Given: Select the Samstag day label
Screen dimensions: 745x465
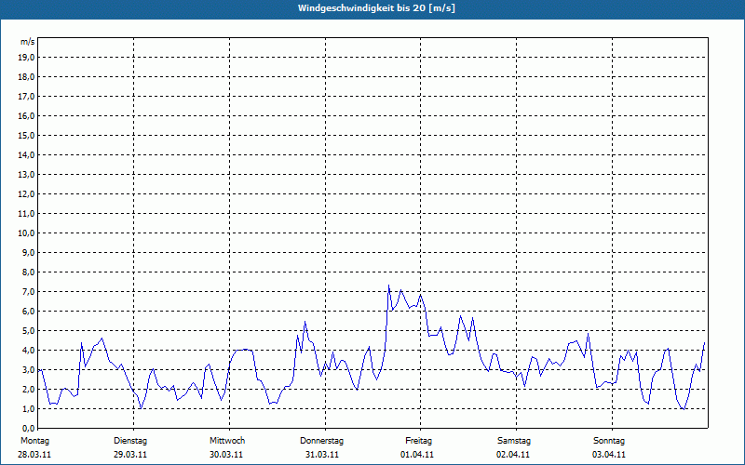Looking at the screenshot, I should coord(514,440).
